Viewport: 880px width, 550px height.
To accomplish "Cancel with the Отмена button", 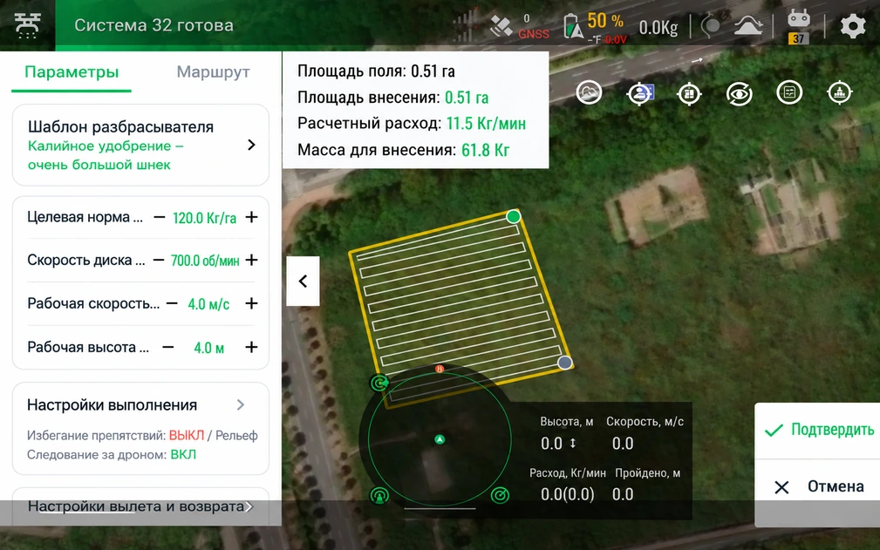I will (x=818, y=486).
